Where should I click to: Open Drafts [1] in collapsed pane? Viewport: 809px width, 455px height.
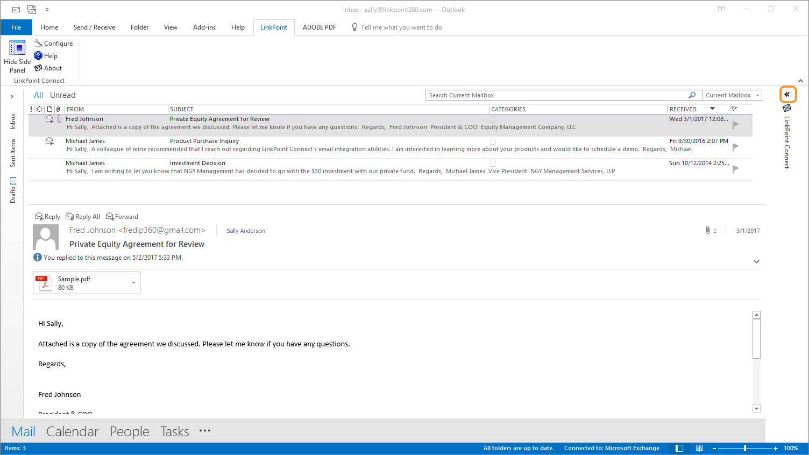[x=13, y=190]
